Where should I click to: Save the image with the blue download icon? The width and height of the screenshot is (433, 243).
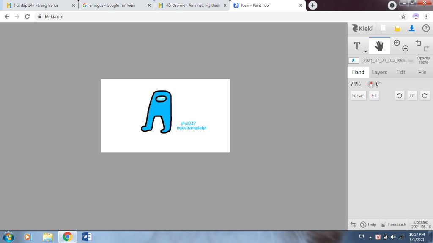[411, 28]
